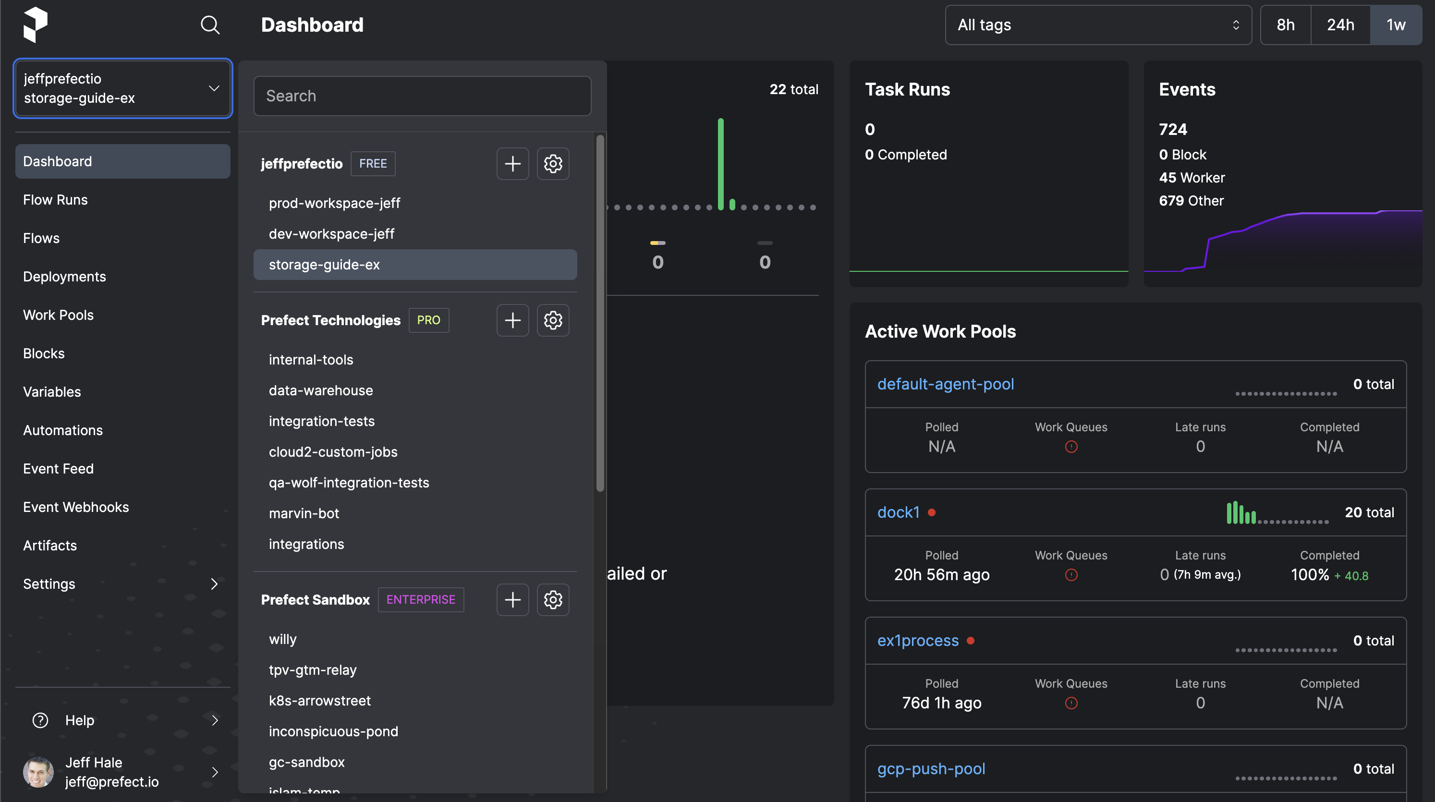Switch to integrations workspace
The image size is (1435, 802).
415,544
